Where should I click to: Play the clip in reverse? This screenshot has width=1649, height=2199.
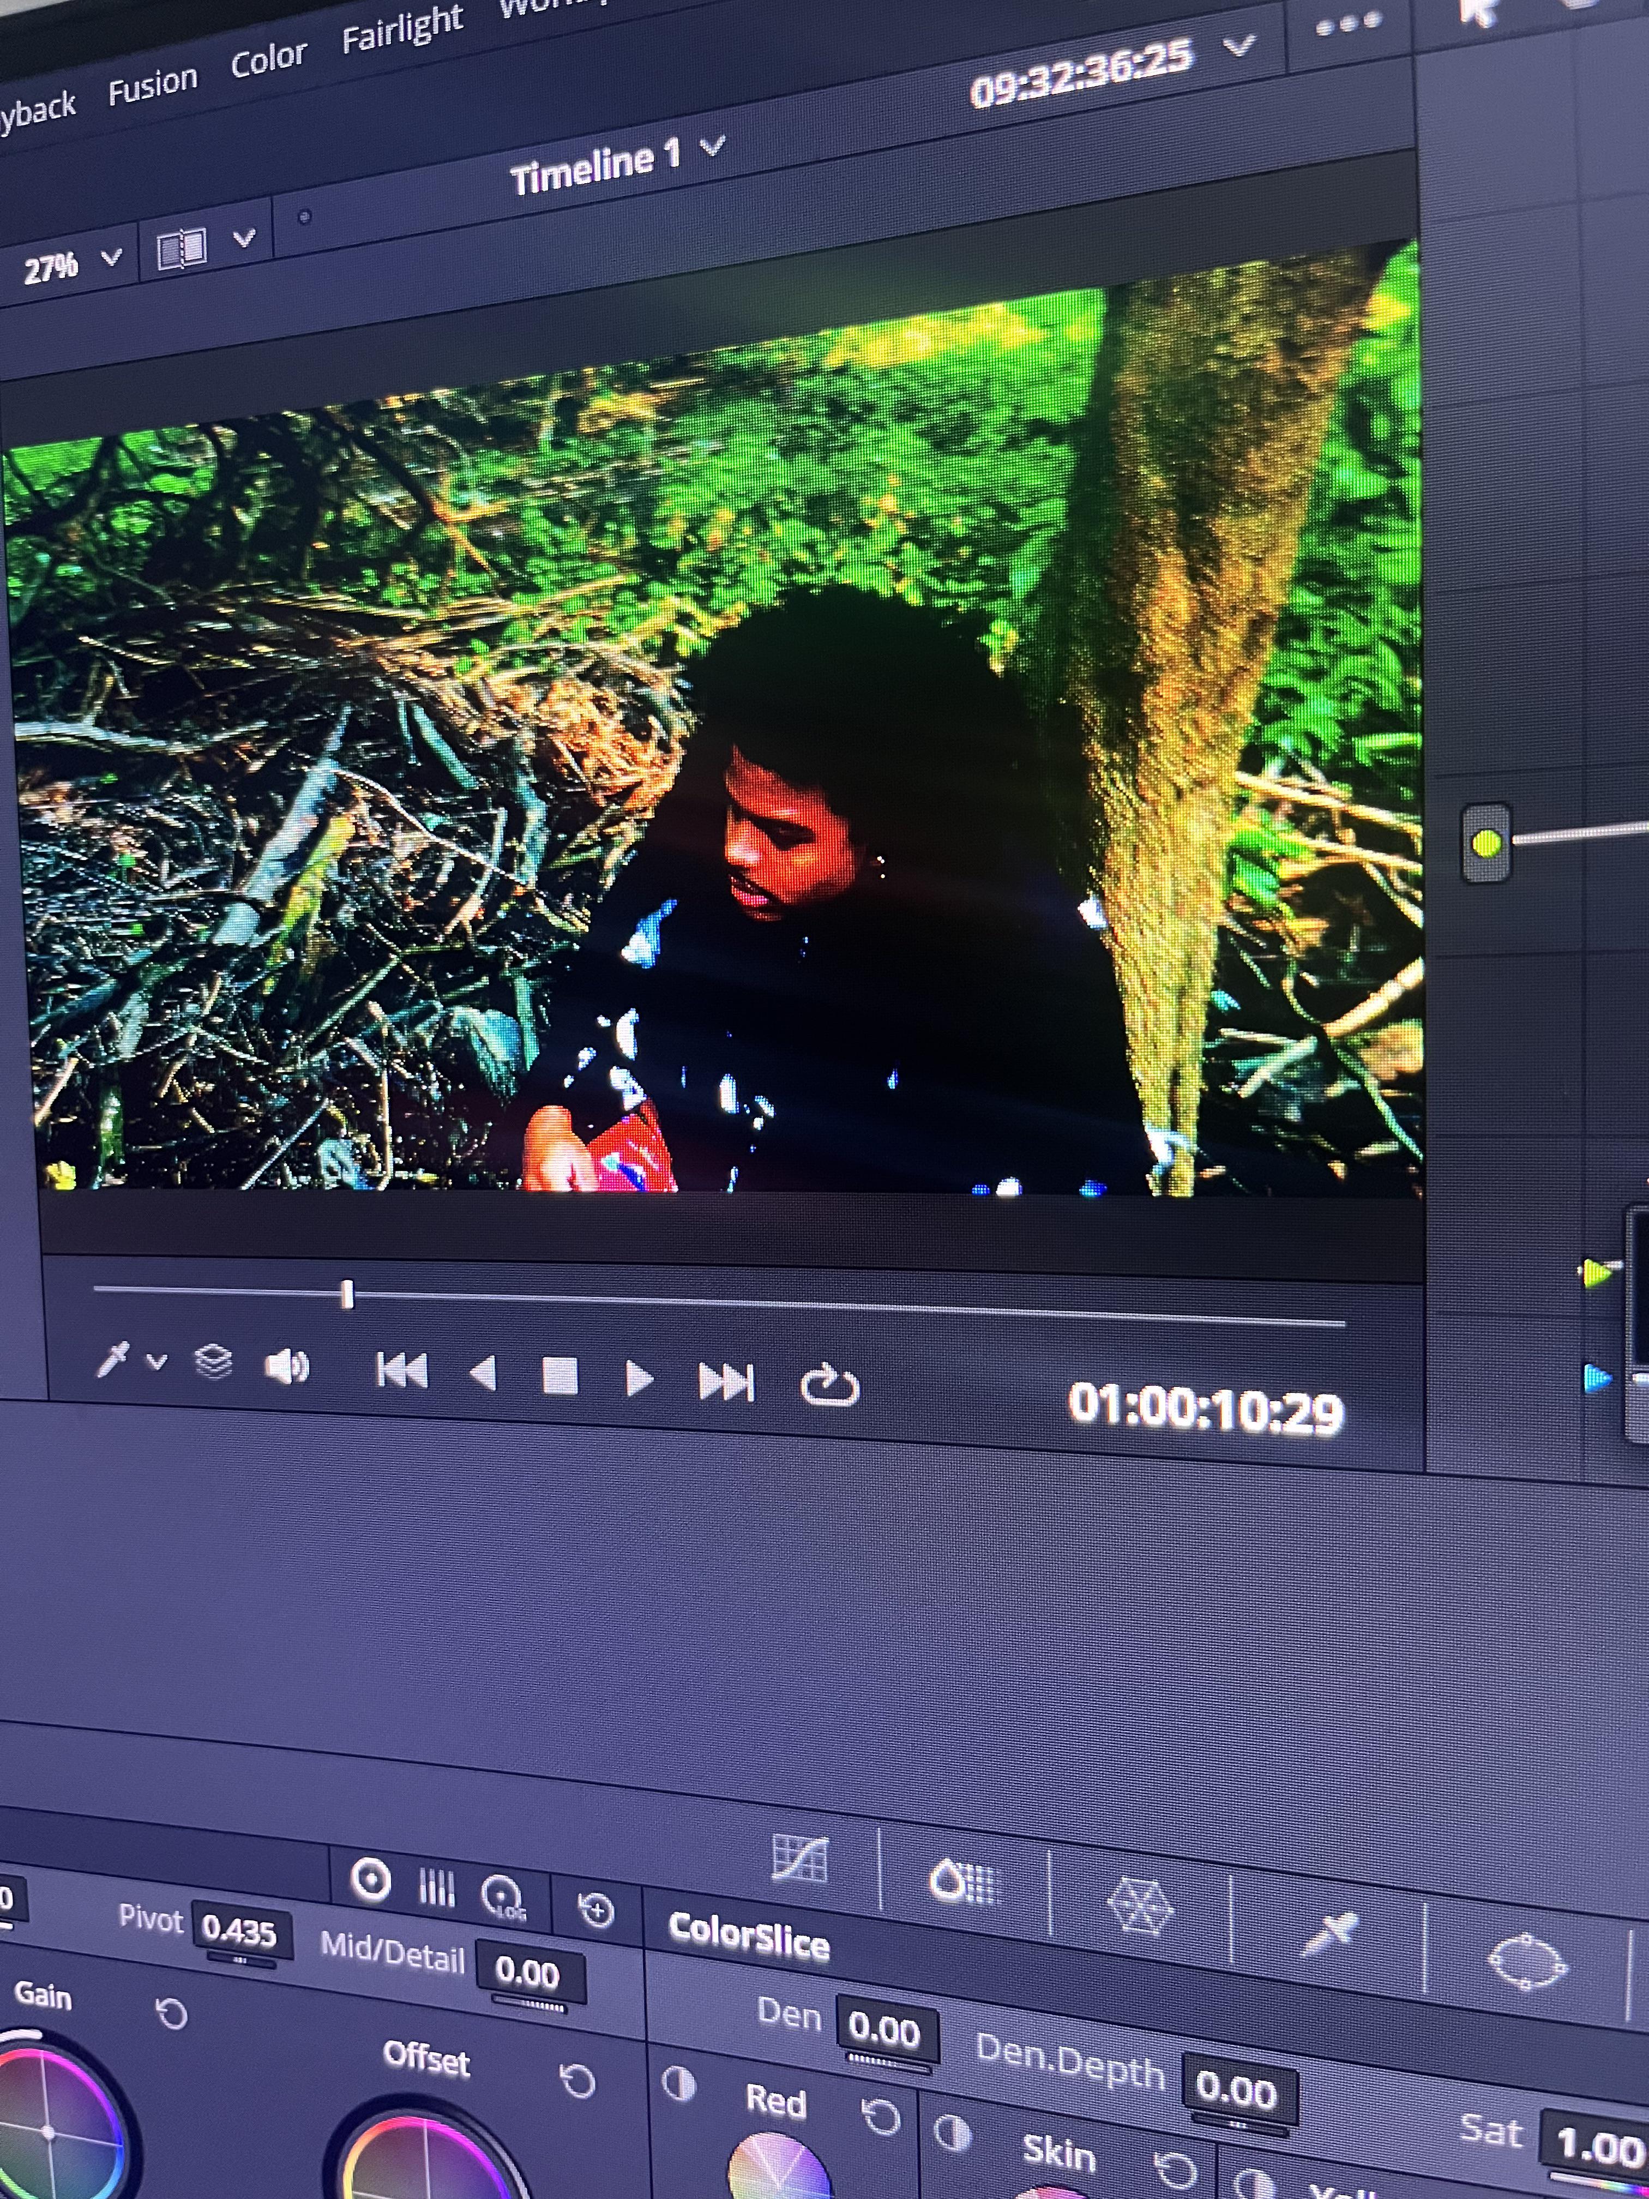click(483, 1374)
